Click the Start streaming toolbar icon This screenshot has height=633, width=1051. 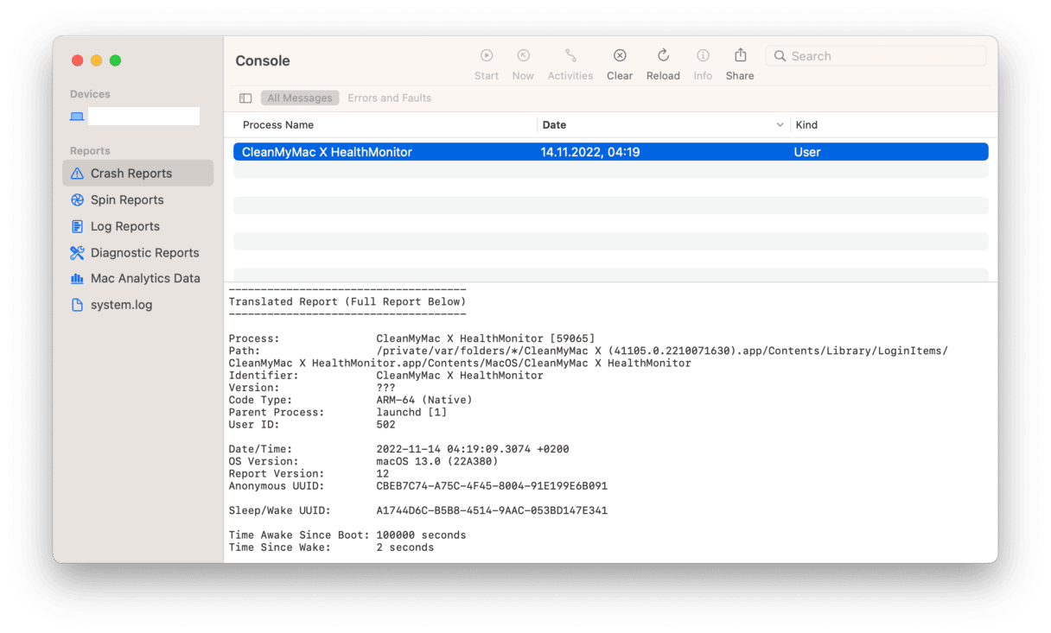(487, 56)
